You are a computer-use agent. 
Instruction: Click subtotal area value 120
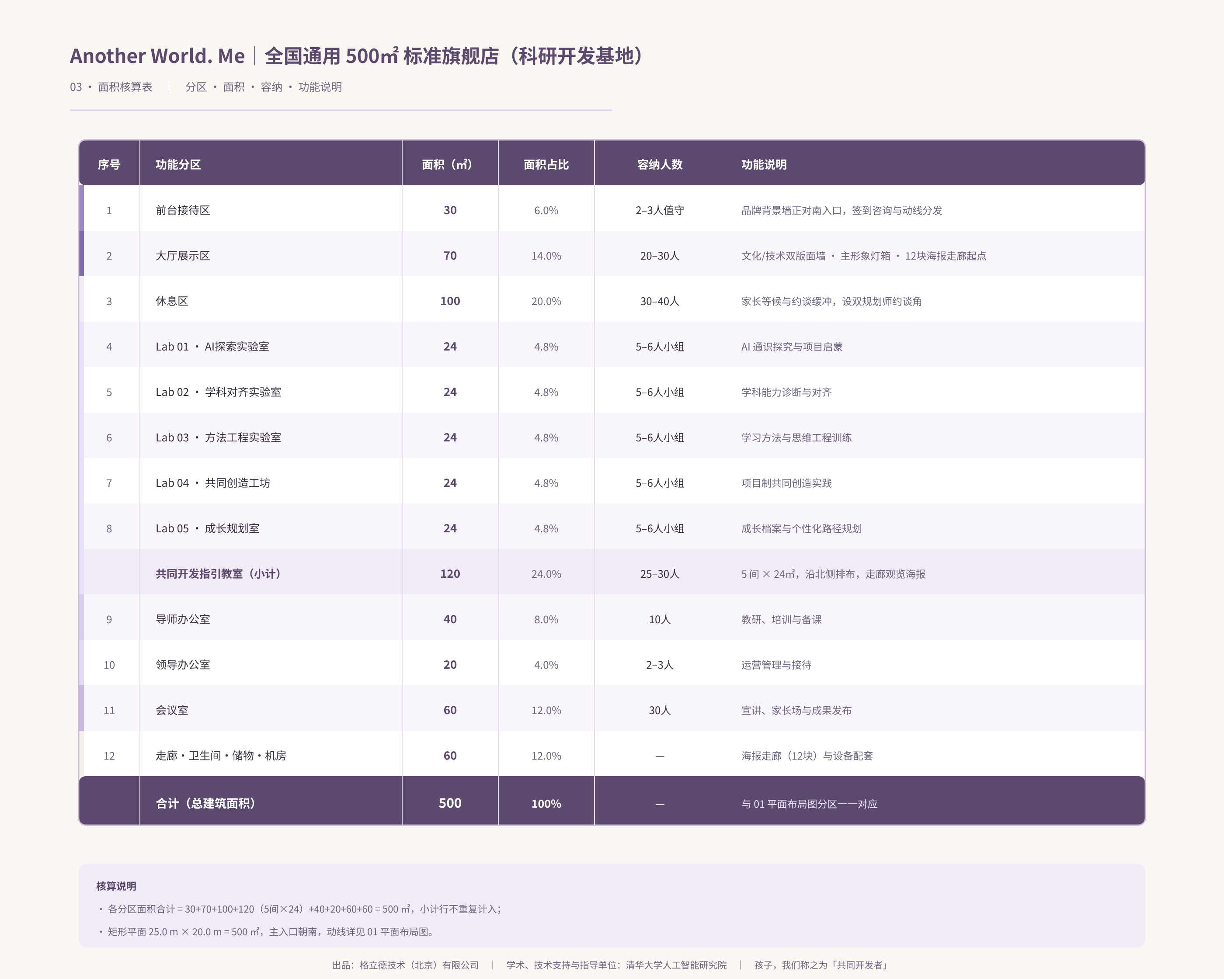click(450, 573)
